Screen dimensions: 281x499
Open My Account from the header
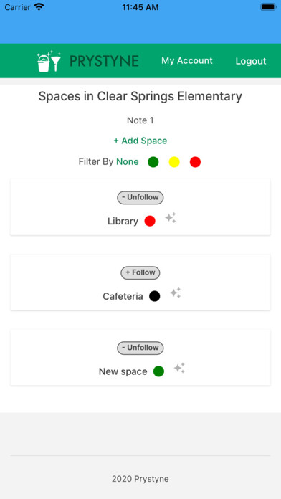[187, 61]
